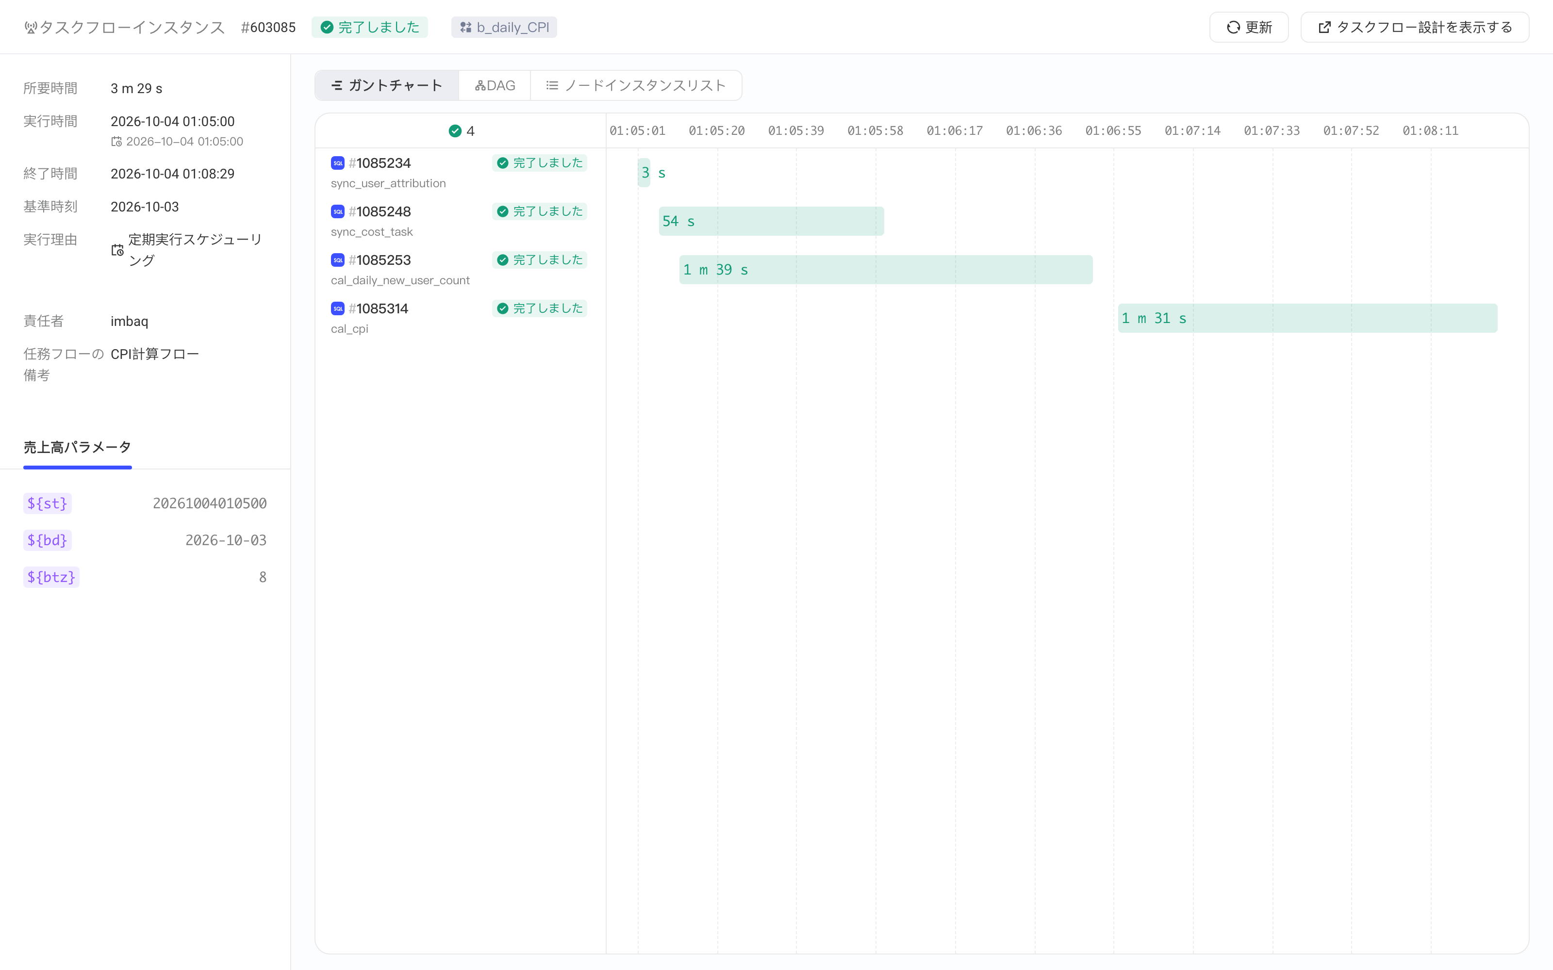Click the green check icon beside header 完了しました

pyautogui.click(x=327, y=27)
